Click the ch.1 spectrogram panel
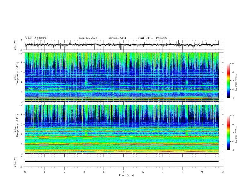The height and width of the screenshot is (193, 250). [122, 77]
